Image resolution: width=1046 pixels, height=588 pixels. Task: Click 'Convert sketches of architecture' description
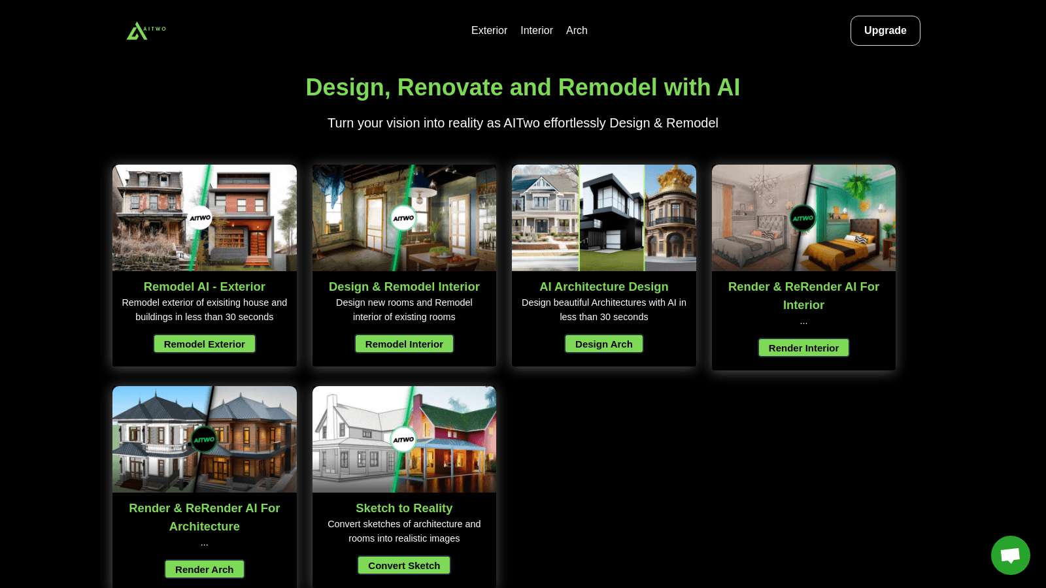tap(404, 531)
